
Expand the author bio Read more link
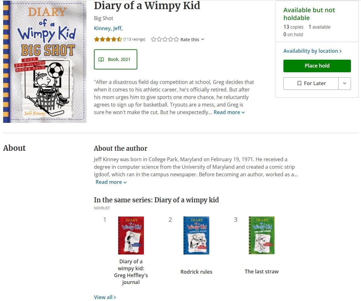111,182
